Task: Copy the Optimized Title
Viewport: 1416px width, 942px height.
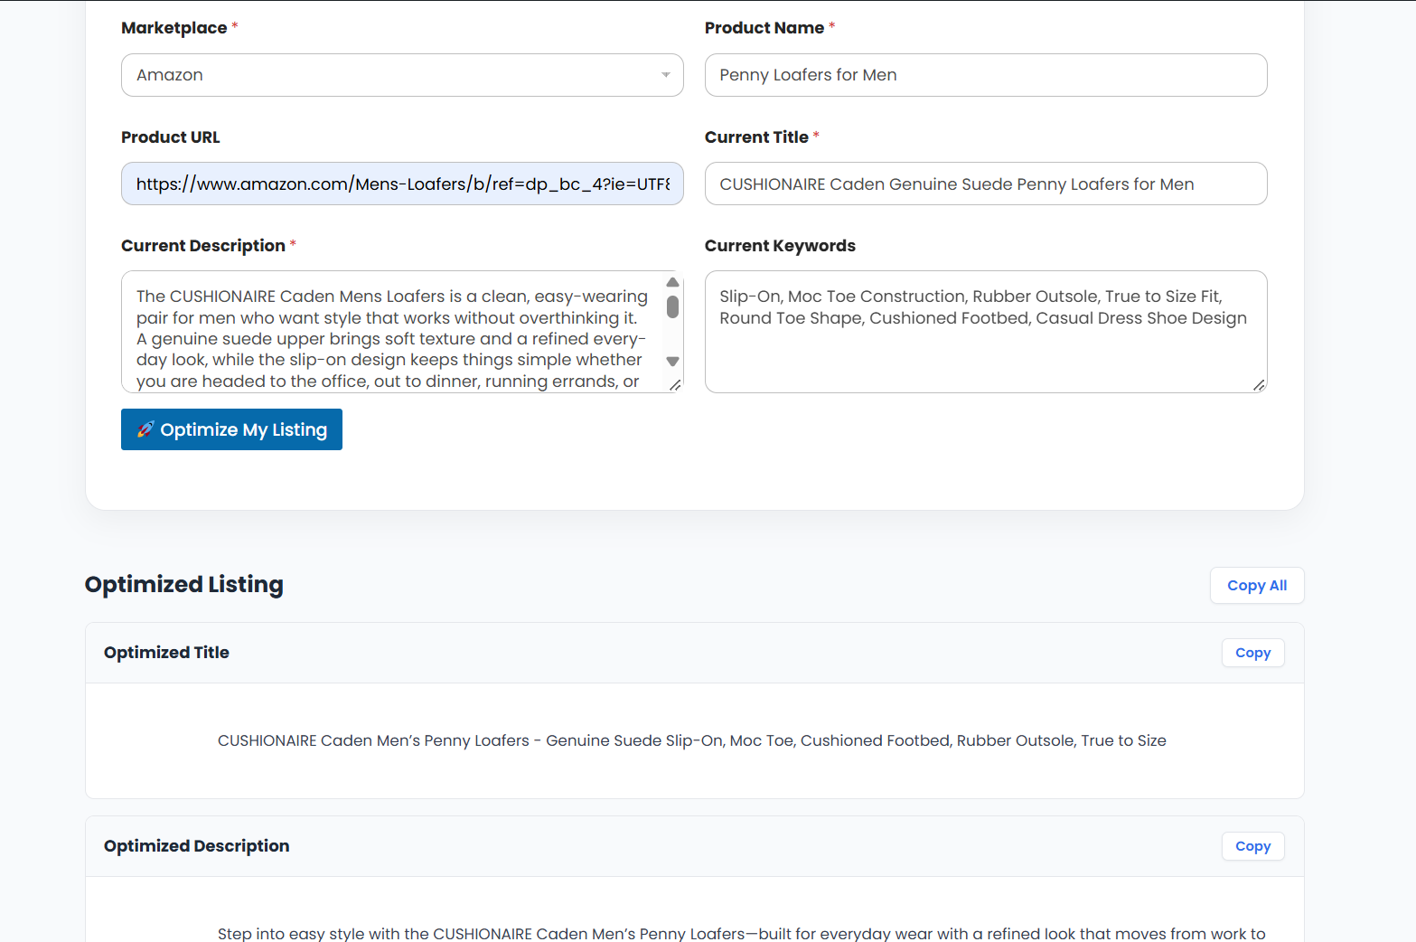Action: tap(1252, 653)
